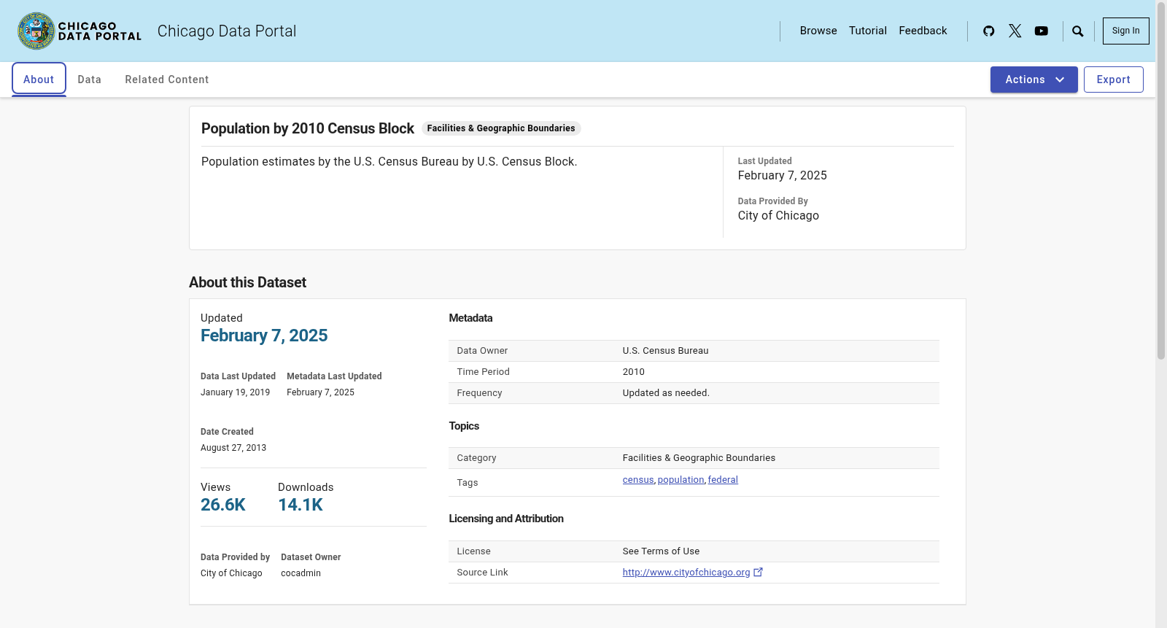Click the dataset description text
This screenshot has height=628, width=1167.
click(389, 162)
